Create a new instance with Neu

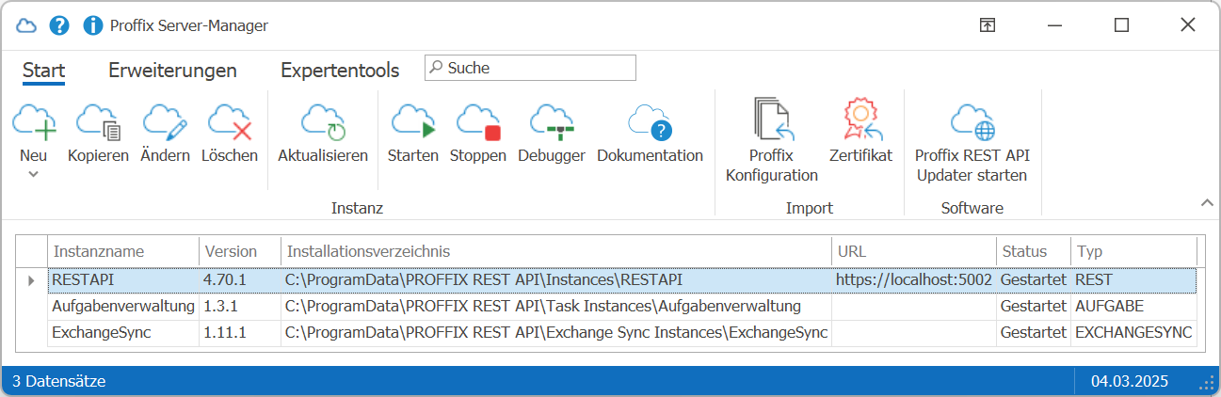pos(34,134)
